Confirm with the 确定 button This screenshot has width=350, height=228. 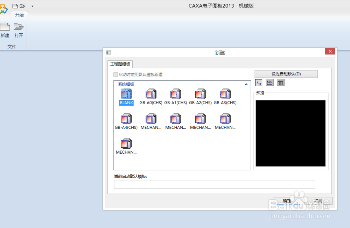click(287, 201)
